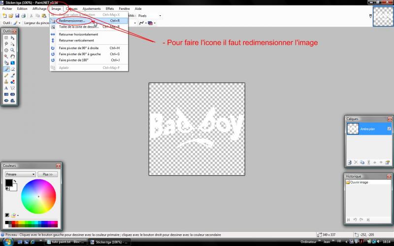
Task: Open the Edition menu
Action: pos(22,8)
